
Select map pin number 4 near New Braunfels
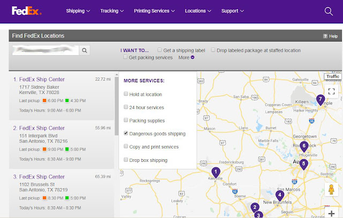(x=280, y=196)
